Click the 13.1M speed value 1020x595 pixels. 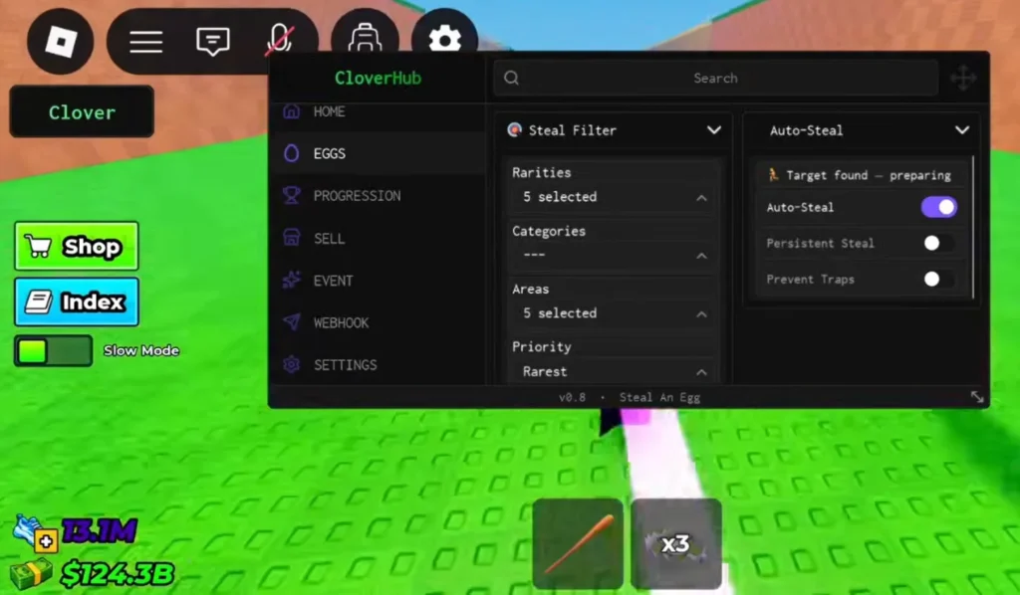point(100,530)
